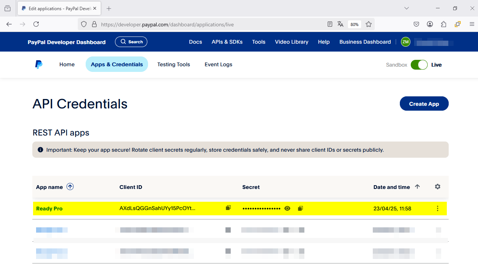This screenshot has height=271, width=478.
Task: Reload the page
Action: (x=36, y=24)
